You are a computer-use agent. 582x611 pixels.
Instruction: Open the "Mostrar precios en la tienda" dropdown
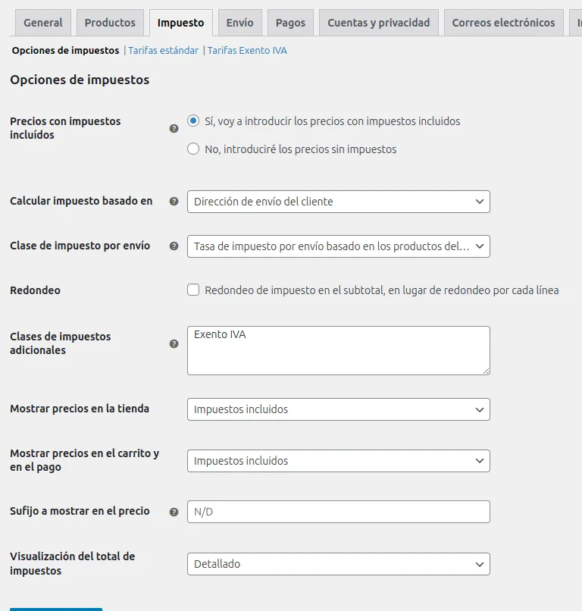338,409
